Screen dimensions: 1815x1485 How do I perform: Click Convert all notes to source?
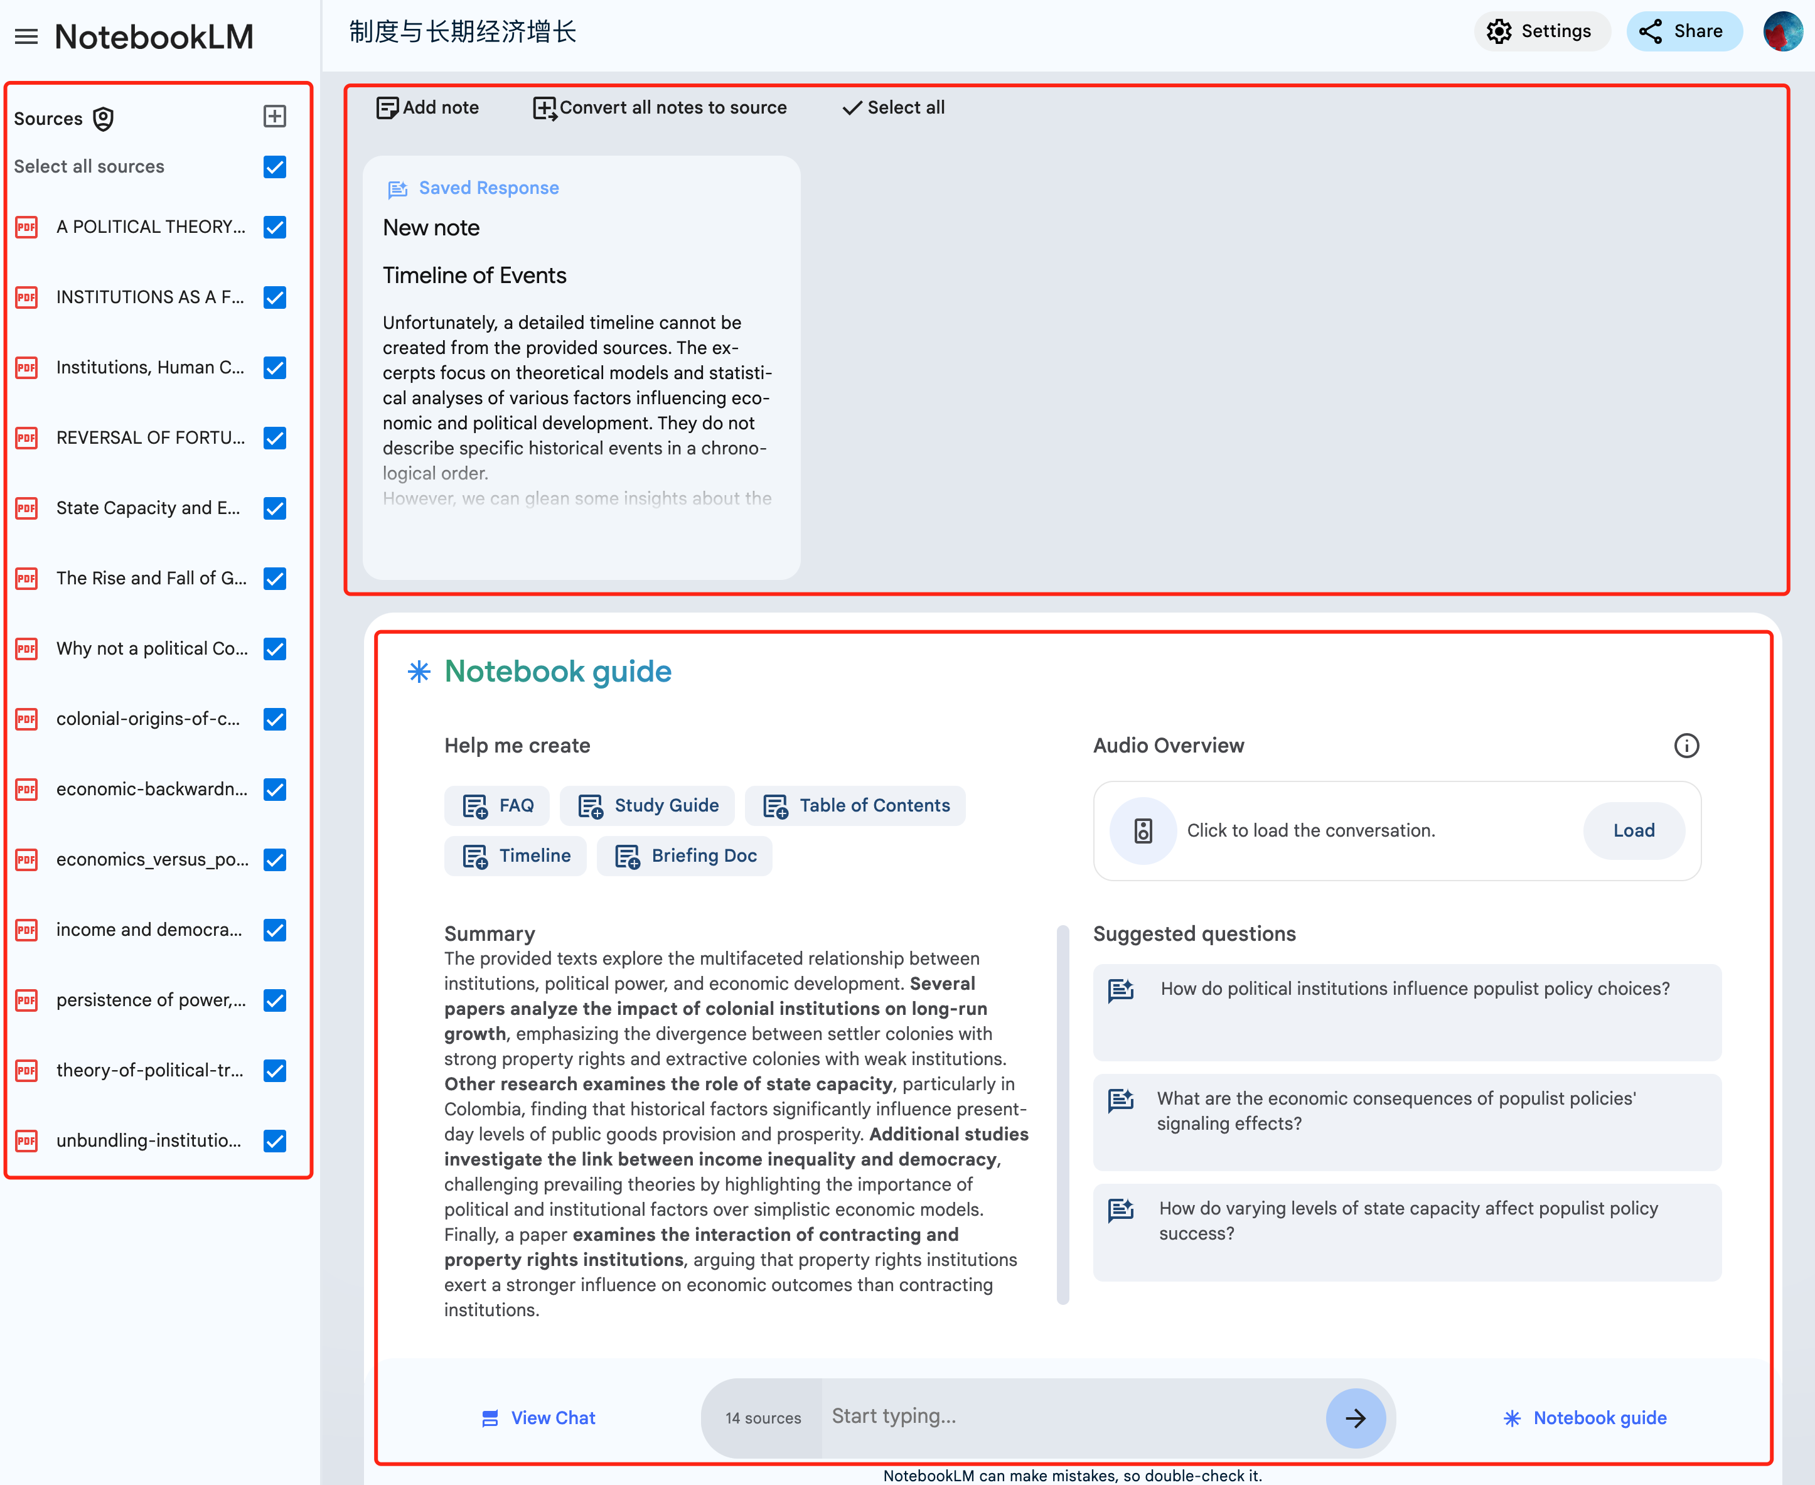pyautogui.click(x=660, y=108)
